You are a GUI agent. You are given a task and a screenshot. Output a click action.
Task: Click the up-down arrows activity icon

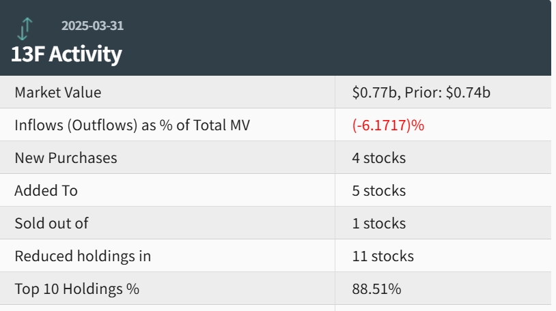point(25,28)
